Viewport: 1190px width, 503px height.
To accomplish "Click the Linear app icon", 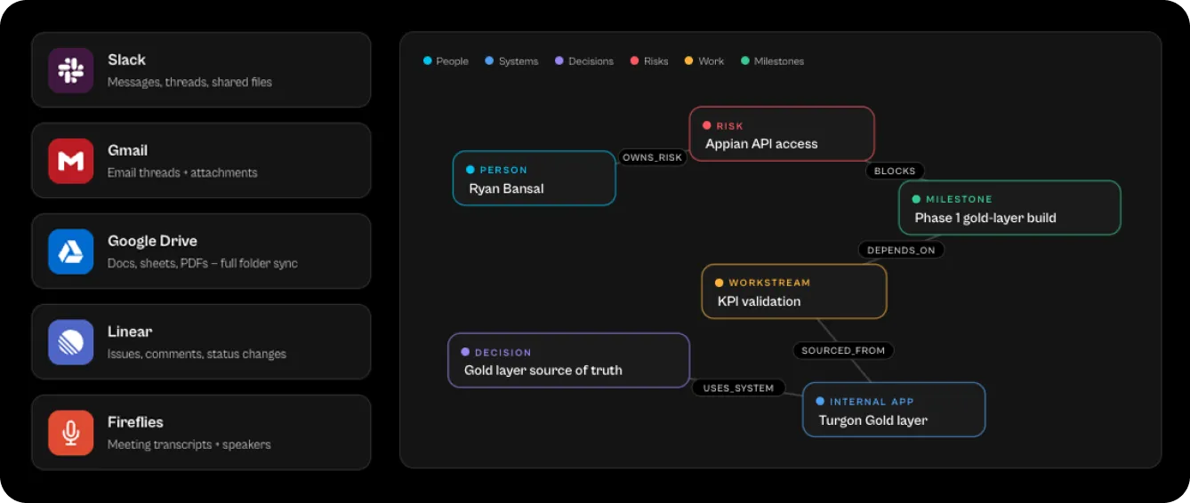I will point(71,342).
